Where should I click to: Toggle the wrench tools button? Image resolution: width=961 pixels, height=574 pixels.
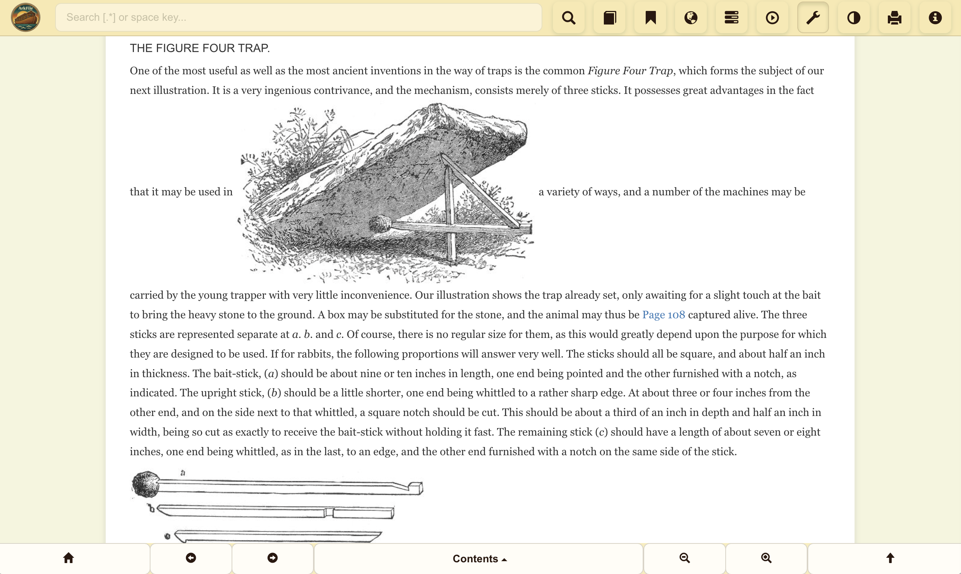813,18
